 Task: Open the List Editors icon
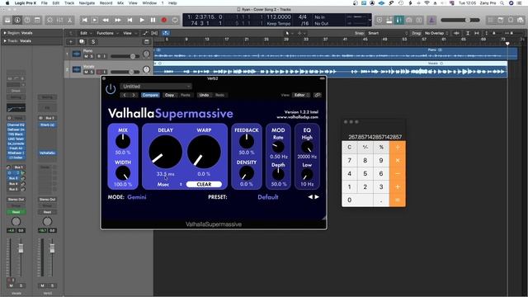(x=491, y=20)
